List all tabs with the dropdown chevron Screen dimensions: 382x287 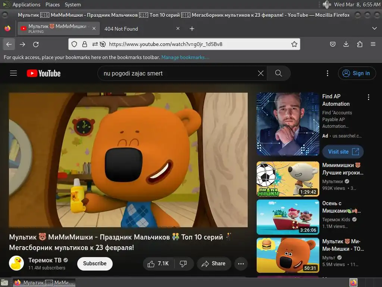coord(375,28)
